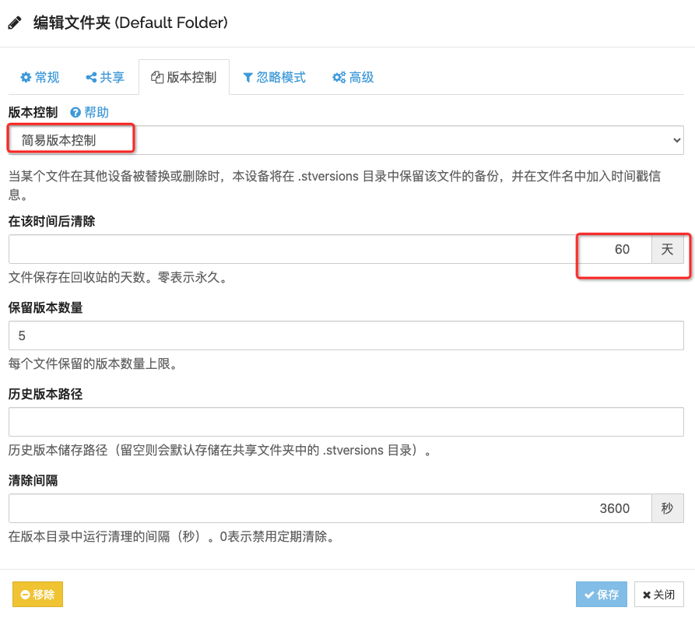Viewport: 695px width, 618px height.
Task: Click the dropdown arrow of versioning selector
Action: pos(675,140)
